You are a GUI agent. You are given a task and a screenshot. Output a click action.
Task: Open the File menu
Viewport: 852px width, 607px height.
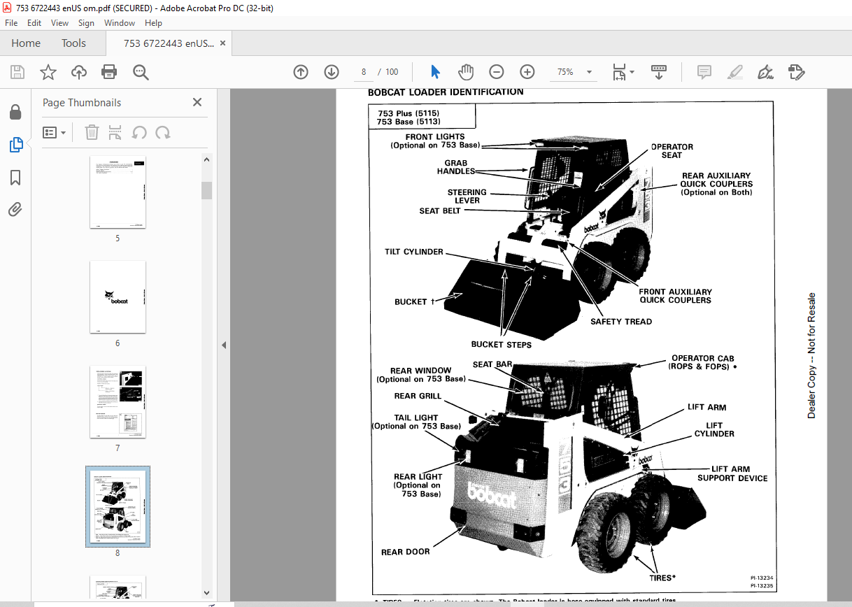pos(11,23)
